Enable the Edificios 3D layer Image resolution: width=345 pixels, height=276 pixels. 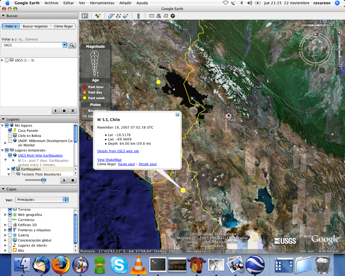(10, 225)
